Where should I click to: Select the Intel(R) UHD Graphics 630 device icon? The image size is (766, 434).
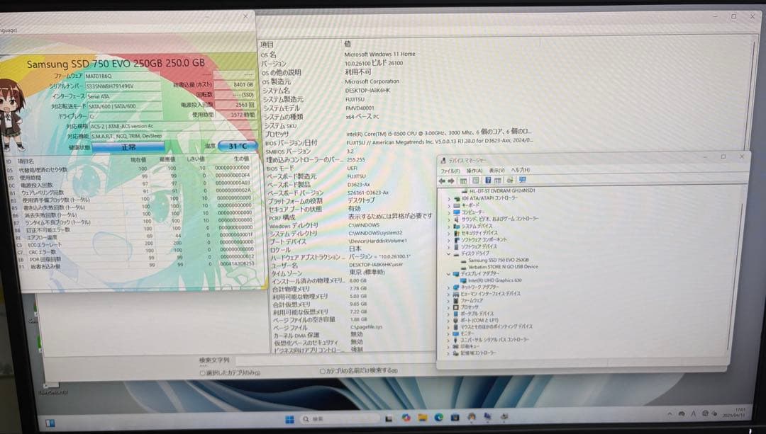465,280
